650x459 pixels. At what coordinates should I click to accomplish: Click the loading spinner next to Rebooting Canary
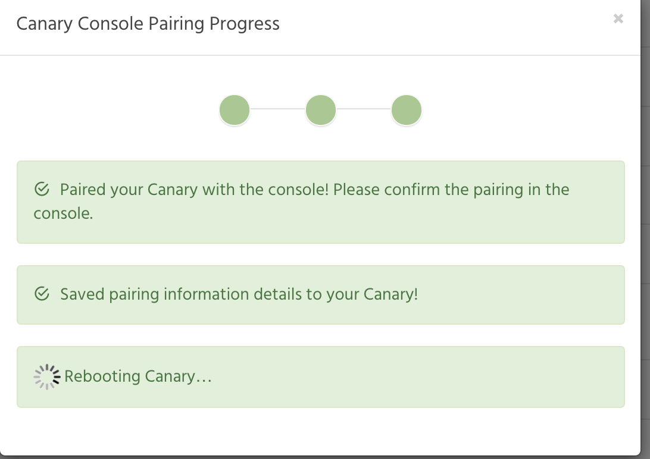pyautogui.click(x=47, y=376)
